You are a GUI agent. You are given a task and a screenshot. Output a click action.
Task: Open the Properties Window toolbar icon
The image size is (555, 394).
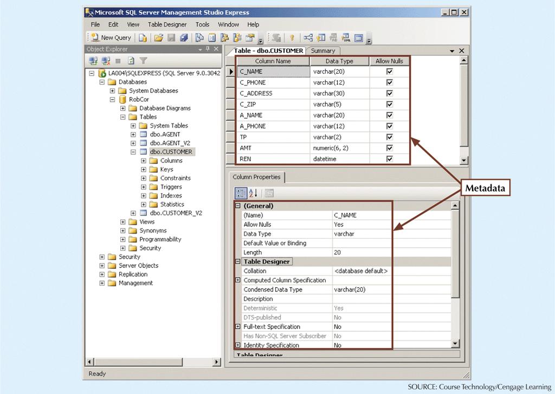tap(250, 38)
